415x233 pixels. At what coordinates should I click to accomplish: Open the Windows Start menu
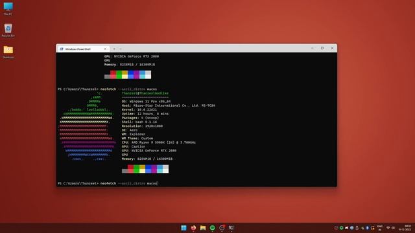coord(184,228)
